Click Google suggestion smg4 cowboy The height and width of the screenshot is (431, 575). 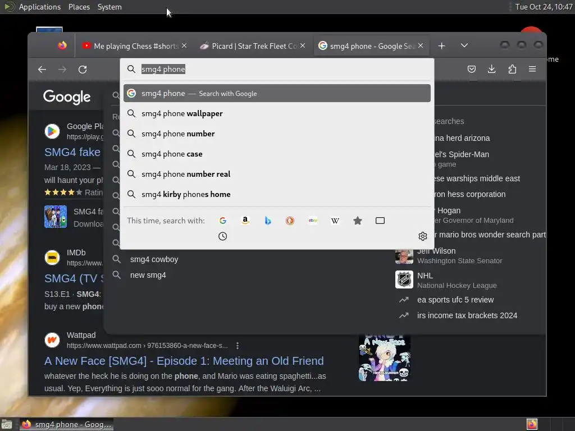[x=154, y=259]
